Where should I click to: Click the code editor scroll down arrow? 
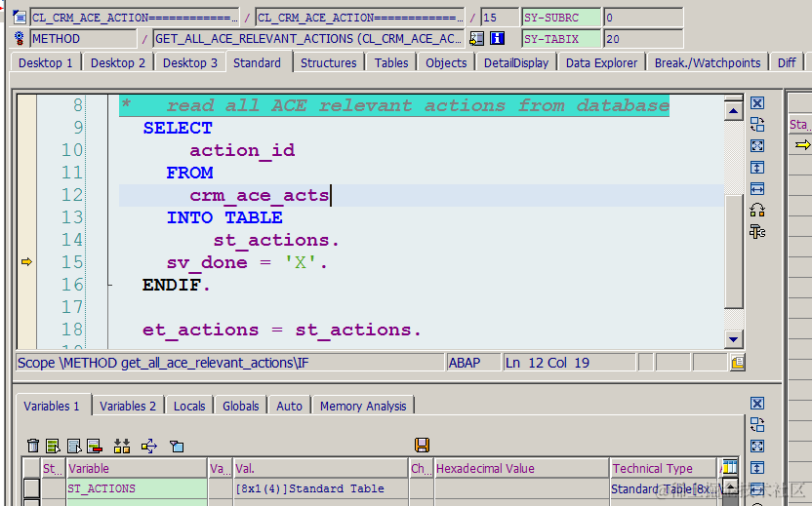click(x=734, y=339)
